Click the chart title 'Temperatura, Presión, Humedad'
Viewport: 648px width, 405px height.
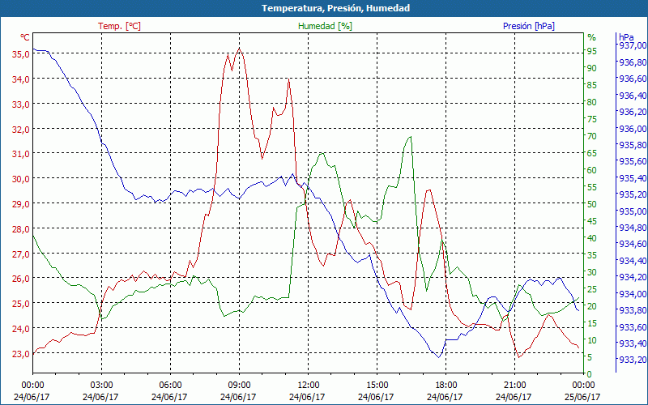(x=335, y=8)
